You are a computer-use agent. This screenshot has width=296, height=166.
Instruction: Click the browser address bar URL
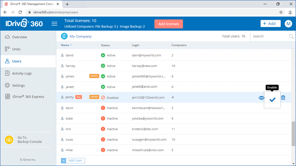(x=56, y=12)
